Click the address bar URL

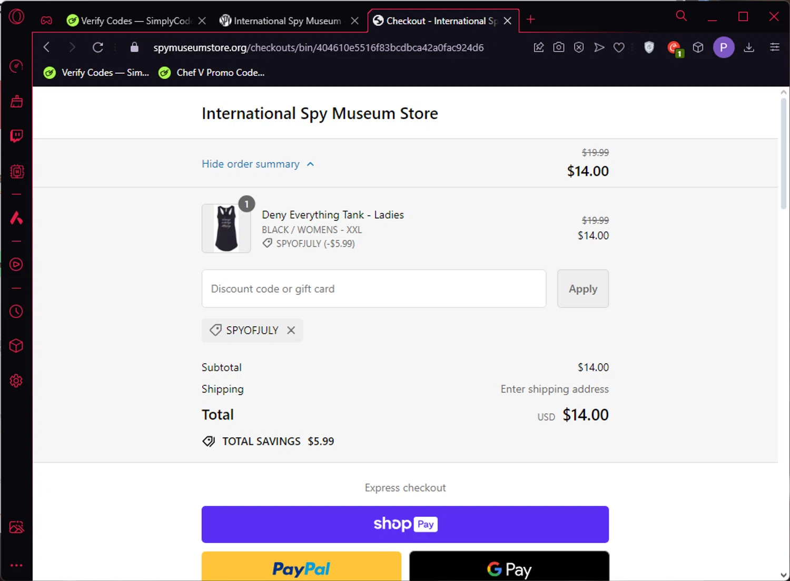click(x=318, y=47)
